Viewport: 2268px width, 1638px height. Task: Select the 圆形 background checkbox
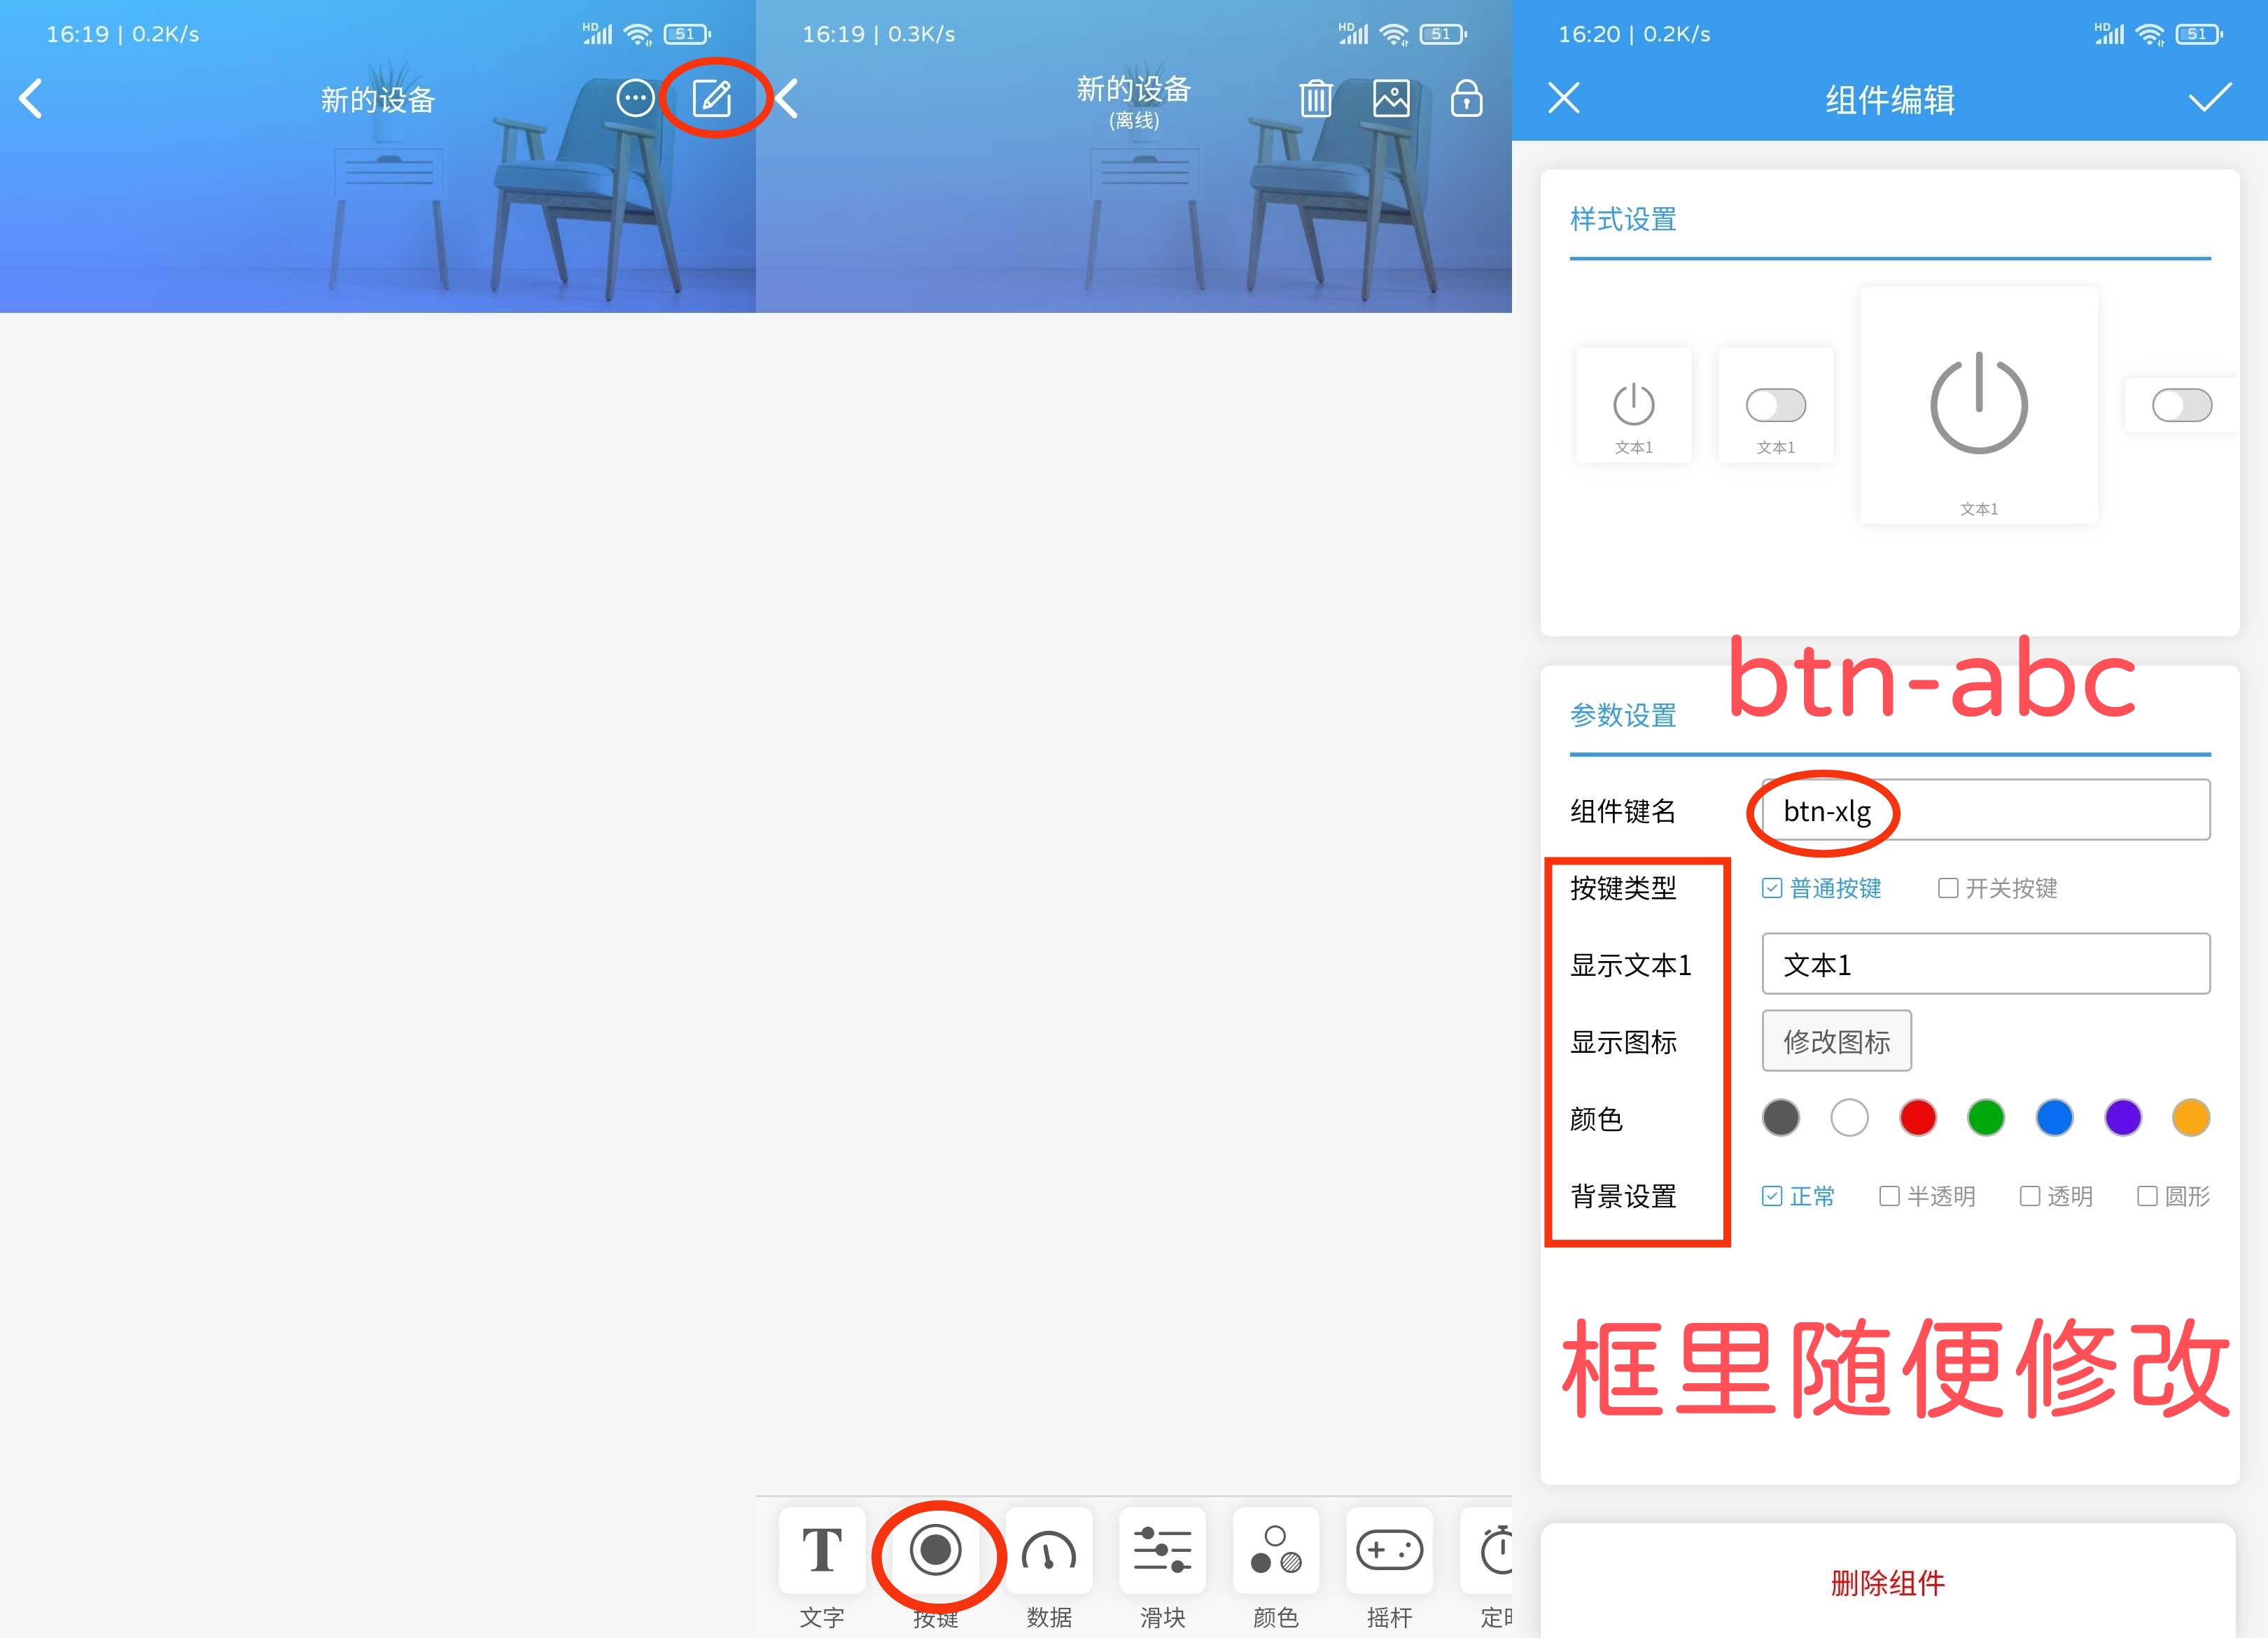[x=2147, y=1196]
